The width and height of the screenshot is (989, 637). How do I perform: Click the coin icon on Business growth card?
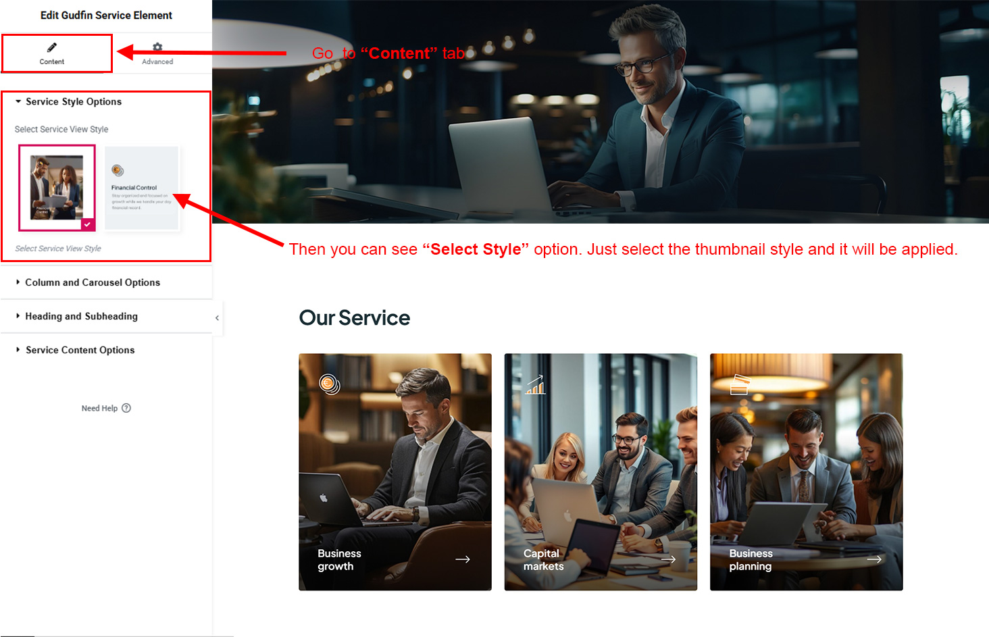click(329, 384)
